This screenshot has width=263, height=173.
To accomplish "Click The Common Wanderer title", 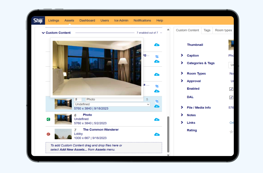I will tap(101, 129).
